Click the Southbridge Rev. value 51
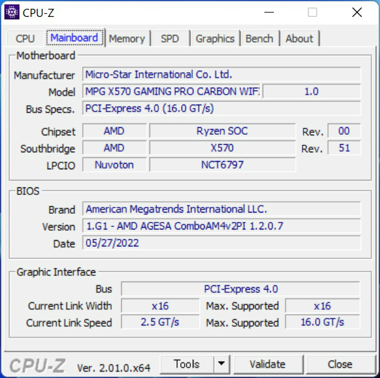The width and height of the screenshot is (380, 378). 344,148
